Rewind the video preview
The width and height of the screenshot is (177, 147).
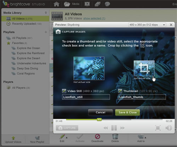tap(105, 128)
